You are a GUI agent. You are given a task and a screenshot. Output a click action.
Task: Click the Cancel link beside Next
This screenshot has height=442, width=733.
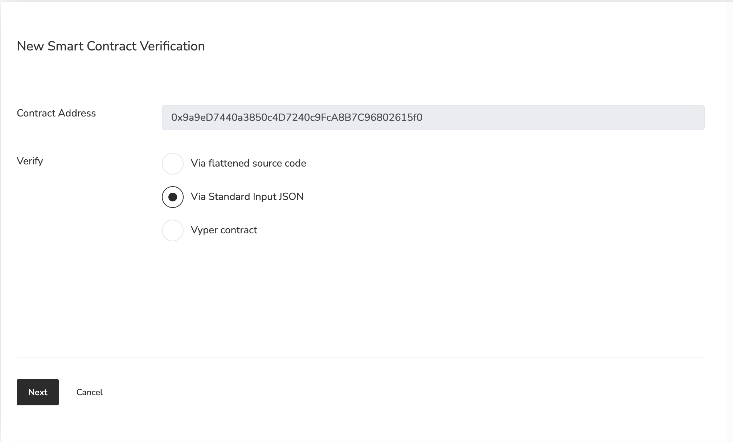tap(89, 392)
